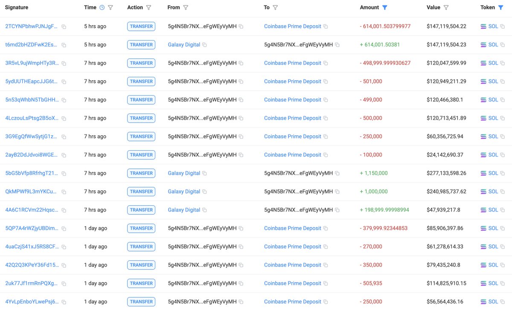Click To address in 5bG5bVfp8RfrhgT21 row
This screenshot has width=512, height=309.
pos(299,173)
